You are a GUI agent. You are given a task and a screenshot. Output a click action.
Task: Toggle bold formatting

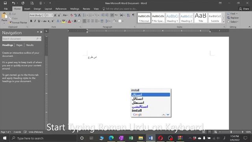pos(31,21)
